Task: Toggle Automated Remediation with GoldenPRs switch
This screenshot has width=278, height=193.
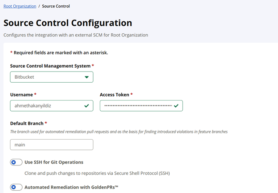Action: pos(16,187)
